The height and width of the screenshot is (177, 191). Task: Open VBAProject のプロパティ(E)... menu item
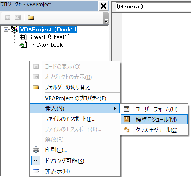pos(75,98)
